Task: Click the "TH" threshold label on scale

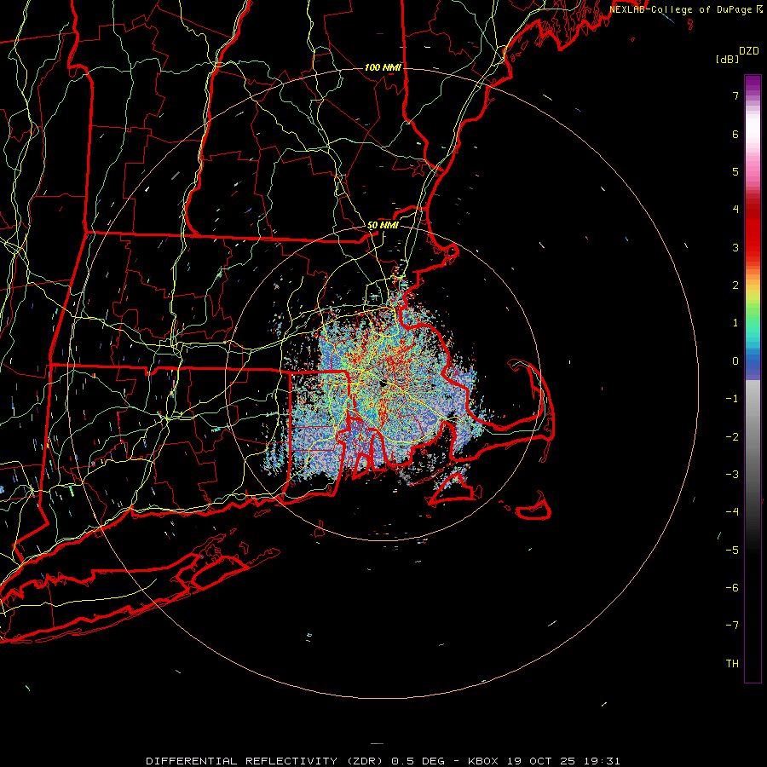Action: coord(732,664)
